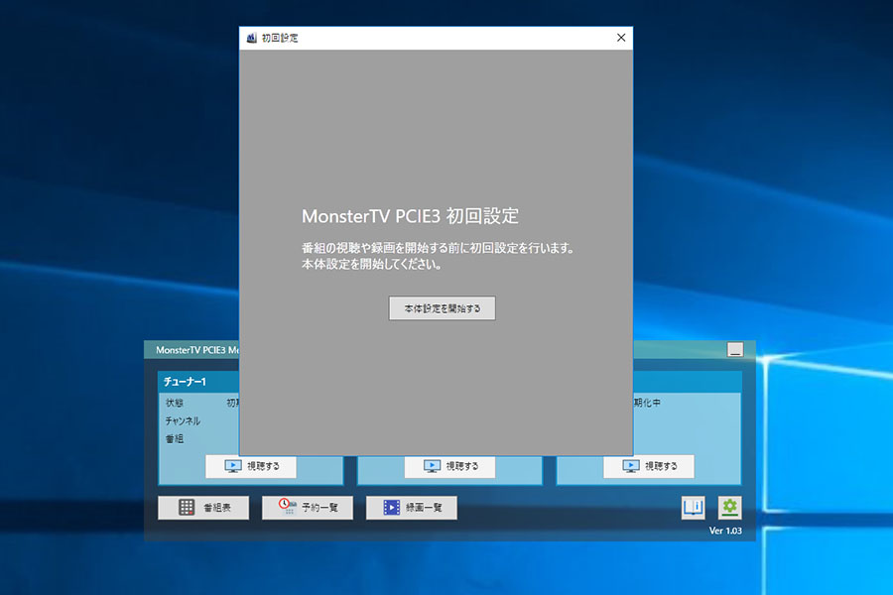
Task: Minimize the MonsterTV PCIE3 main window
Action: (735, 350)
